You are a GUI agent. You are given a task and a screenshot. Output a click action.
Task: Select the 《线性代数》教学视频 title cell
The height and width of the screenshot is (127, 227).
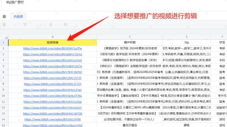130,54
